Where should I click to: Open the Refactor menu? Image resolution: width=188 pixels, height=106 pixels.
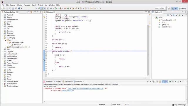tap(19, 5)
